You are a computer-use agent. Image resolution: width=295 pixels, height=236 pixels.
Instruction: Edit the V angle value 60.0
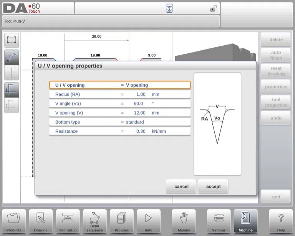tap(120, 104)
